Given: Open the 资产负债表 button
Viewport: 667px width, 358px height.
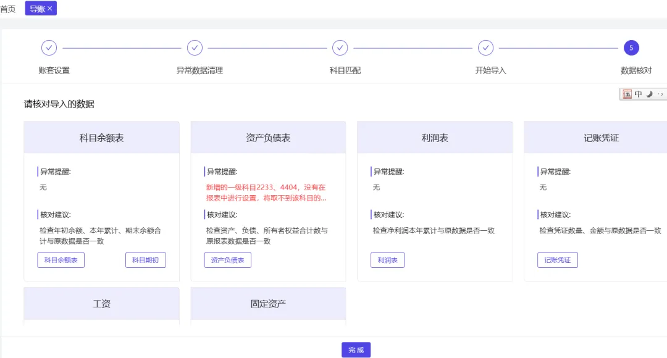Looking at the screenshot, I should (x=227, y=260).
